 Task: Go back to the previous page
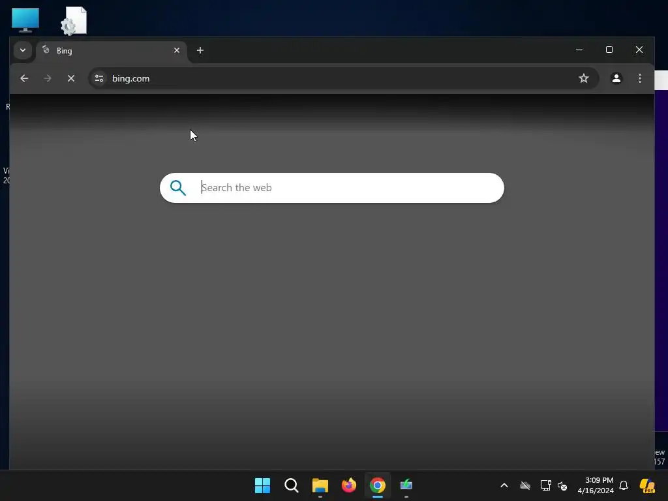[24, 78]
